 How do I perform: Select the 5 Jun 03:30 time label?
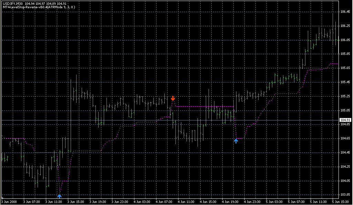[x=275, y=202]
